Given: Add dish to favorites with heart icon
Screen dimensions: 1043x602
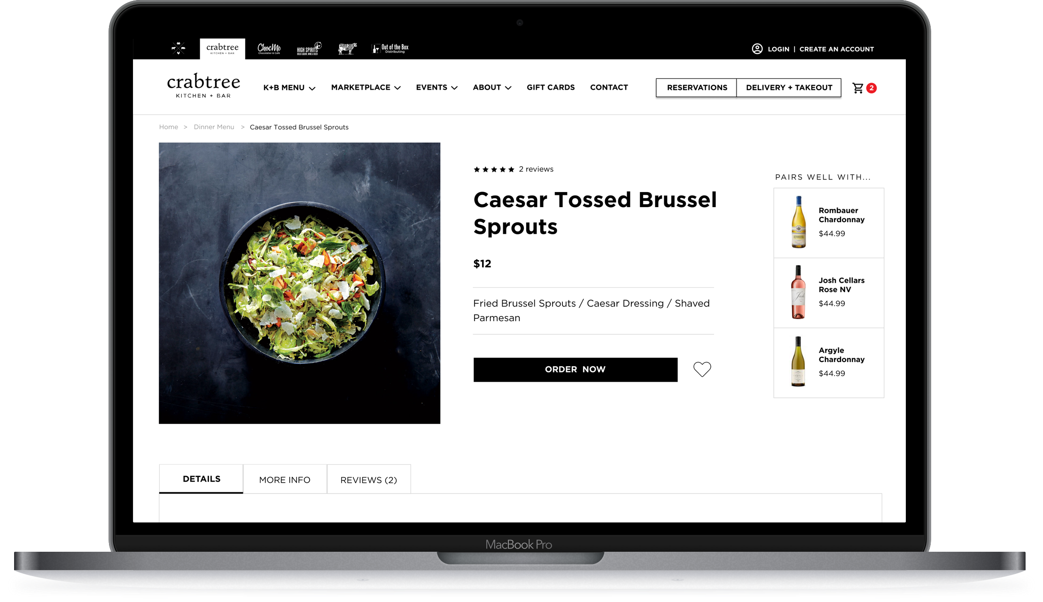Looking at the screenshot, I should tap(702, 370).
